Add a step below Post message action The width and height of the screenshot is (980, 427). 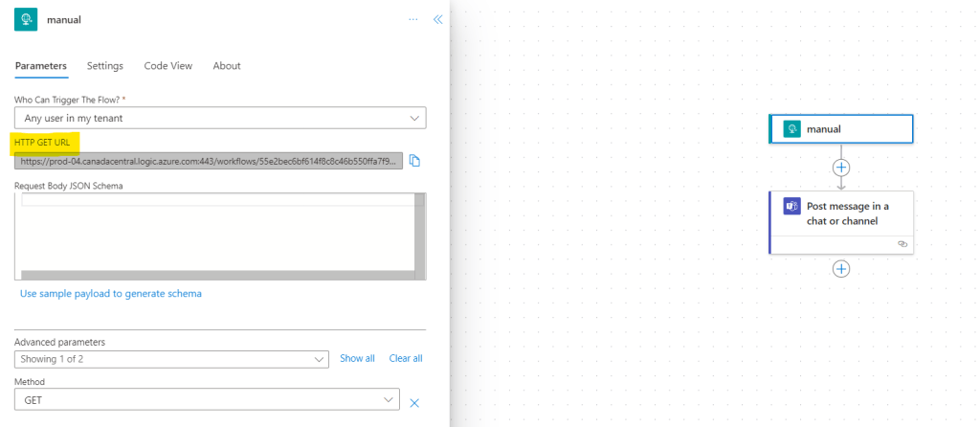click(841, 269)
